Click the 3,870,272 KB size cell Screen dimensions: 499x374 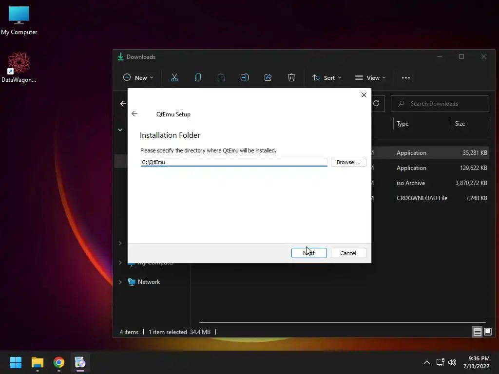[471, 183]
